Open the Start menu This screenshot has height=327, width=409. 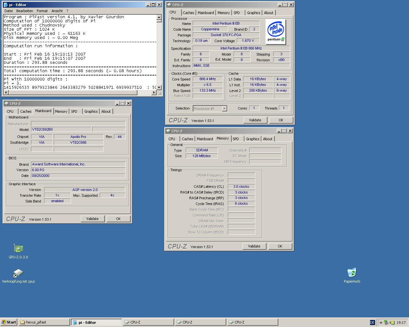click(x=9, y=322)
